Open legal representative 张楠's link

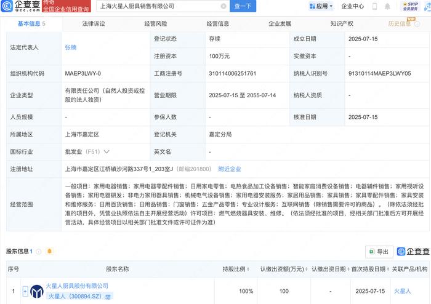pyautogui.click(x=71, y=47)
